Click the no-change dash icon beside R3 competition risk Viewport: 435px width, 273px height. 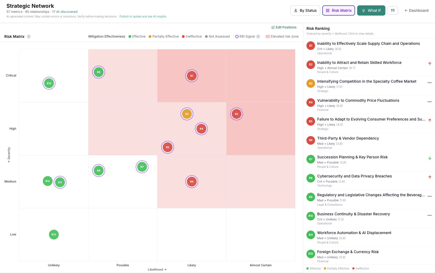pos(430,83)
